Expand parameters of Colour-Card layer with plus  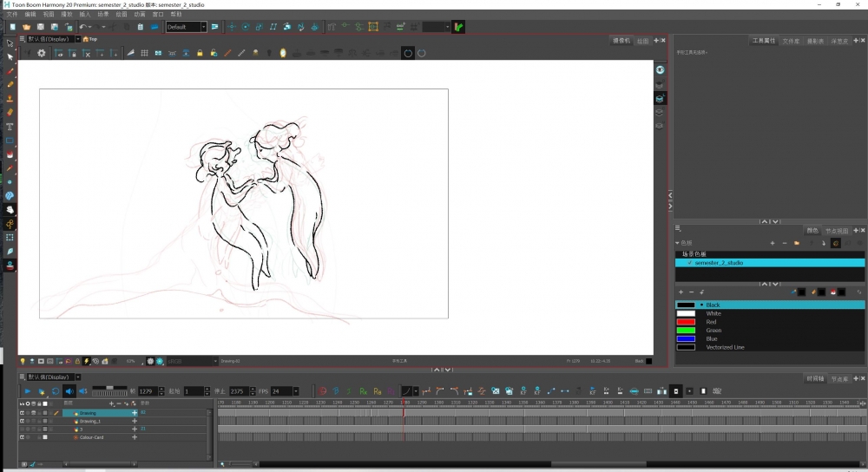(x=135, y=437)
